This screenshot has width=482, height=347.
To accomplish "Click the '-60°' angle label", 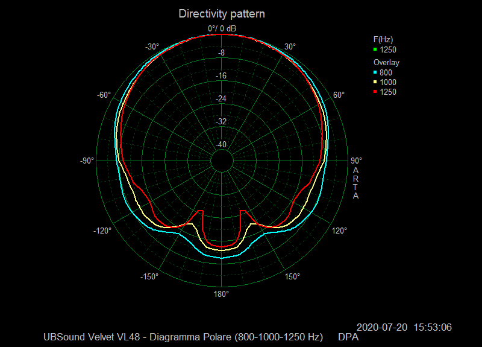I will click(104, 95).
